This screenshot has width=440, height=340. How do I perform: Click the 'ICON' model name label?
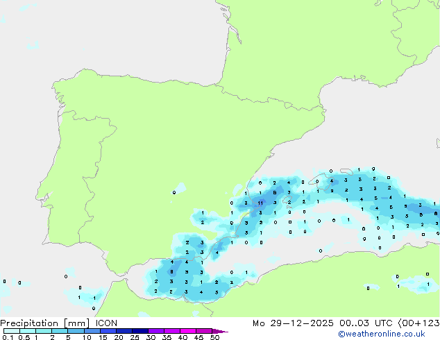106,323
